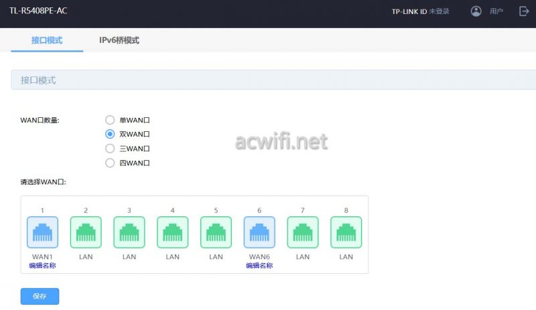Click the port 6 WAN6 Ethernet icon

coord(259,232)
